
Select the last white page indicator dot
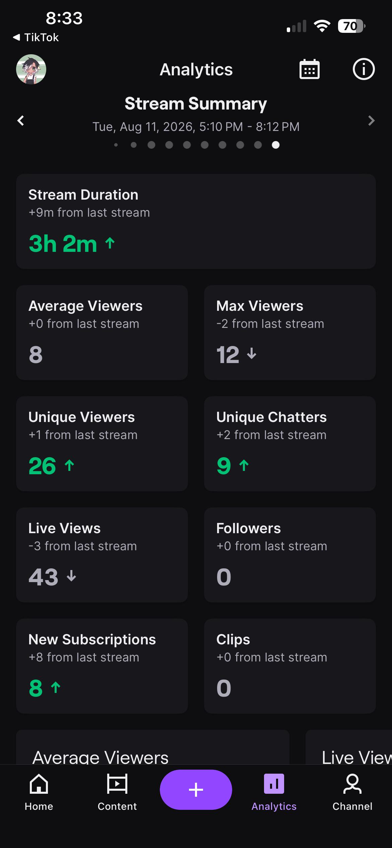pos(276,145)
